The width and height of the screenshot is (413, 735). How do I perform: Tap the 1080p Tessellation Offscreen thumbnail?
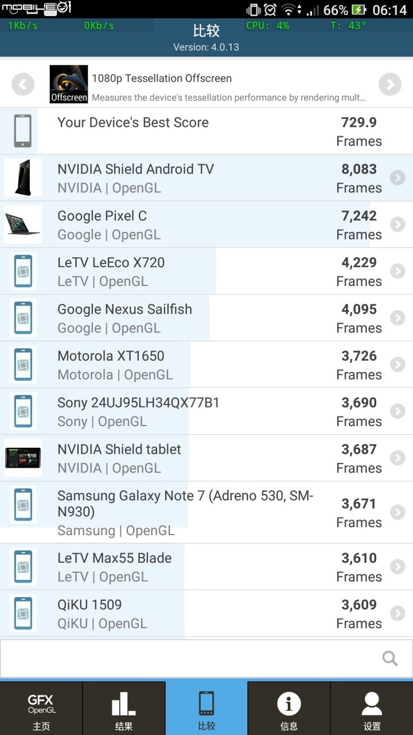click(69, 84)
